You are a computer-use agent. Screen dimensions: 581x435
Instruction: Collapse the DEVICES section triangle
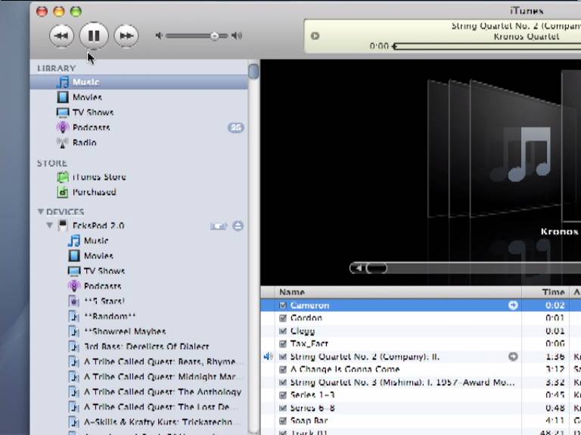tap(40, 211)
